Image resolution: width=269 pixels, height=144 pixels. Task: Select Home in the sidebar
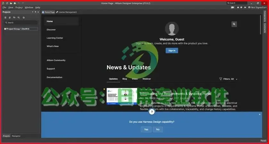click(61, 21)
